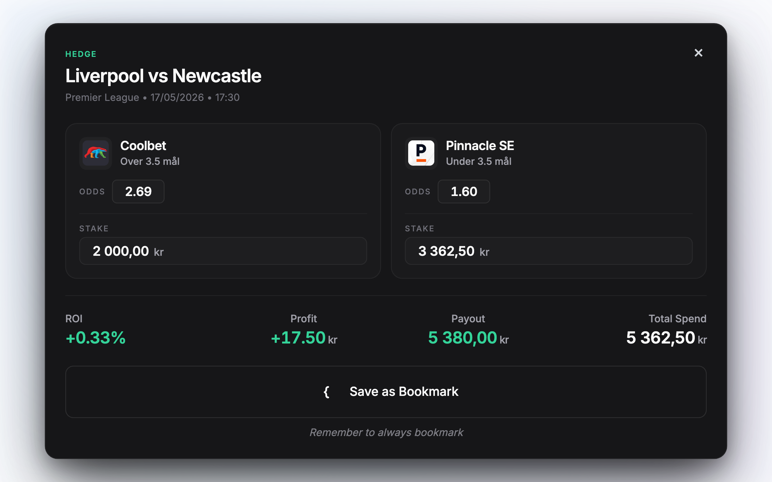Image resolution: width=772 pixels, height=482 pixels.
Task: Focus the Pinnacle stake field 3 362,50 kr
Action: pos(549,251)
